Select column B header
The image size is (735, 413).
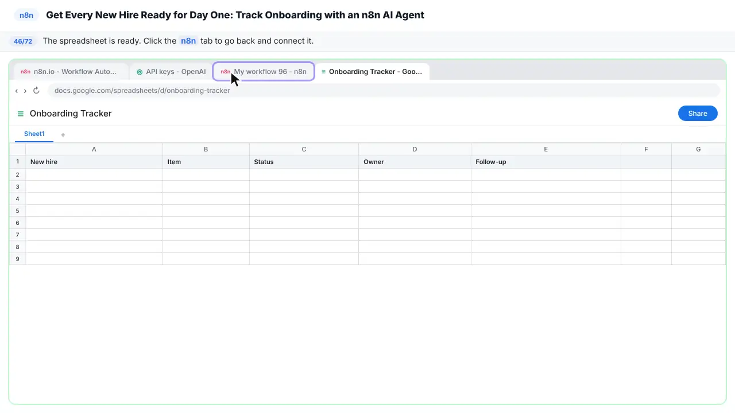pyautogui.click(x=206, y=149)
